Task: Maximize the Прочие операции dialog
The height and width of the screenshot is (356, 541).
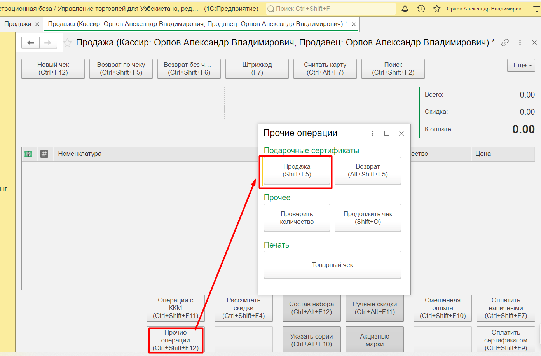Action: point(387,133)
